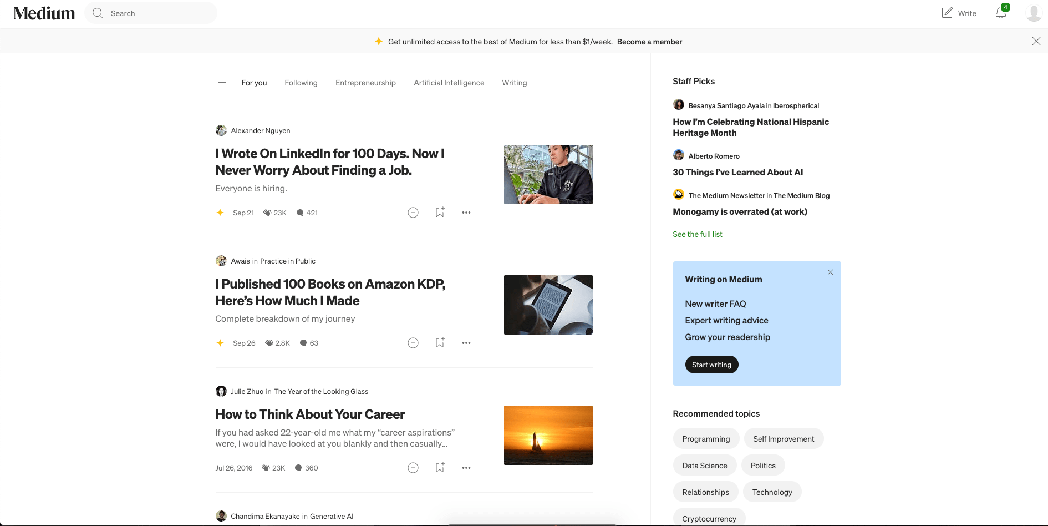Screen dimensions: 1048x526
Task: Click See the full list link
Action: (698, 234)
